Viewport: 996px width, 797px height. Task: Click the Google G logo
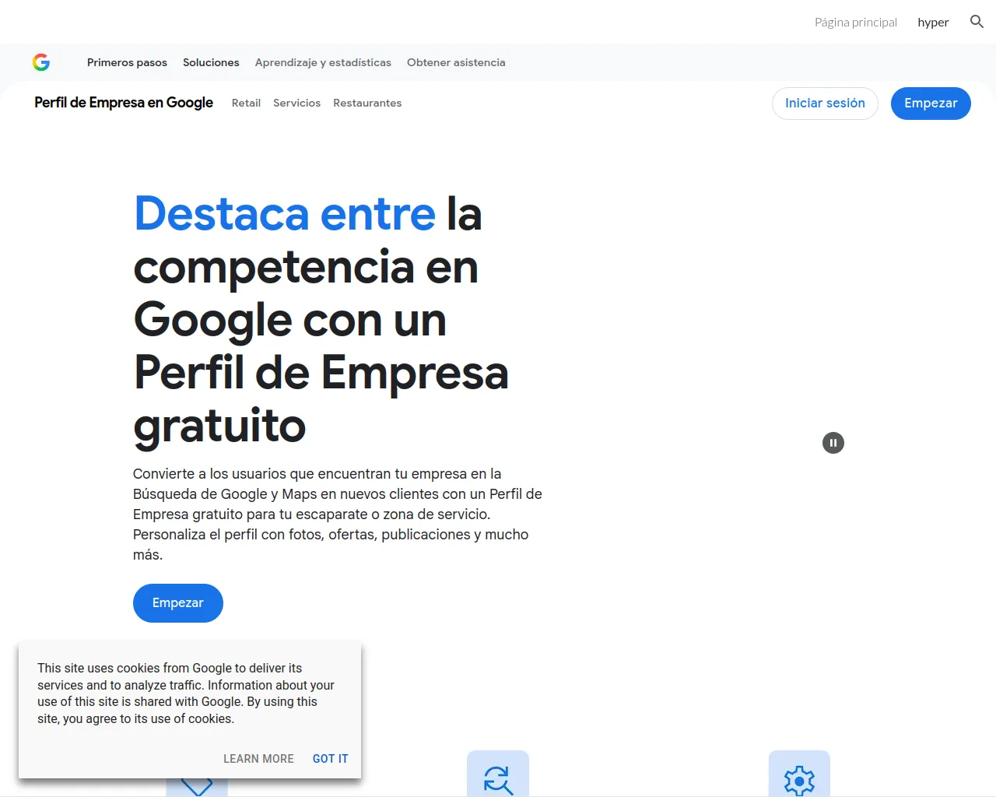41,62
